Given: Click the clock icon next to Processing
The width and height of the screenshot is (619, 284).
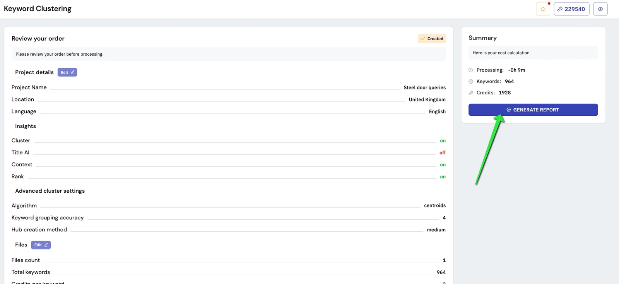Looking at the screenshot, I should pos(471,70).
